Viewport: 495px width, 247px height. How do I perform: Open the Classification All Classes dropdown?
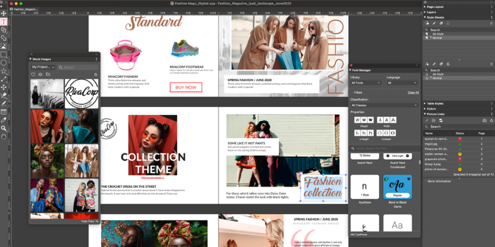[x=384, y=105]
